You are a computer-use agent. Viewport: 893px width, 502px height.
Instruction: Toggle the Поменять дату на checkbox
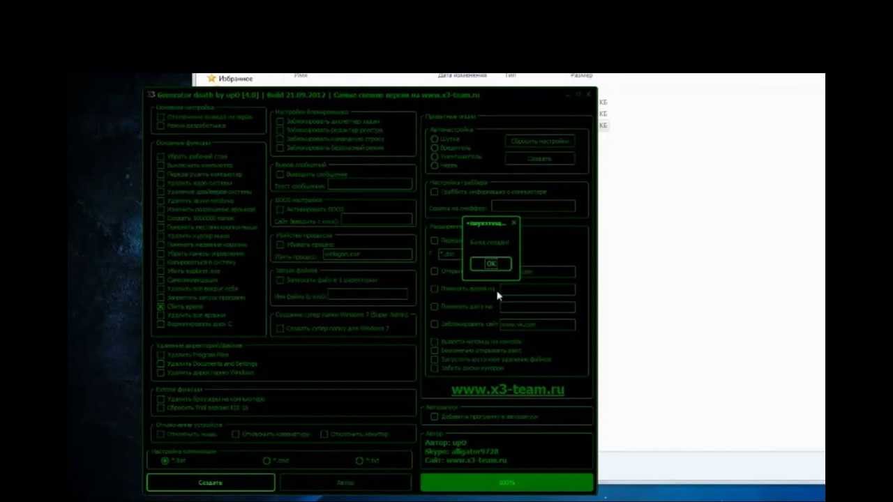point(435,307)
